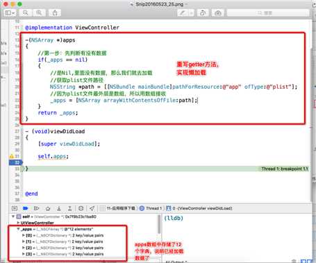
Task: Hide the debug area with the debug bar's left button
Action: coord(15,208)
